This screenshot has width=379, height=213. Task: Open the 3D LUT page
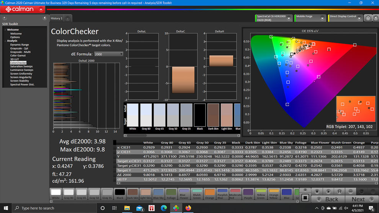coord(15,59)
